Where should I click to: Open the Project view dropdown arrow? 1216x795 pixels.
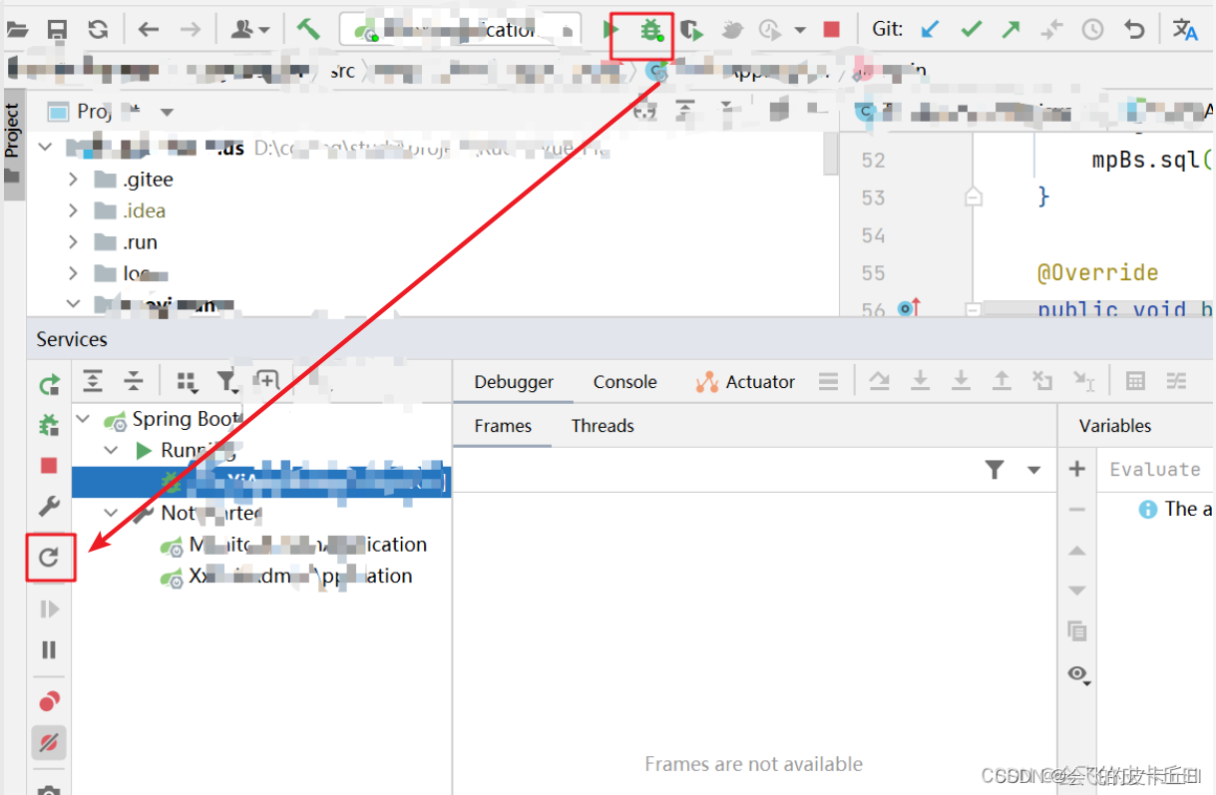[x=167, y=112]
